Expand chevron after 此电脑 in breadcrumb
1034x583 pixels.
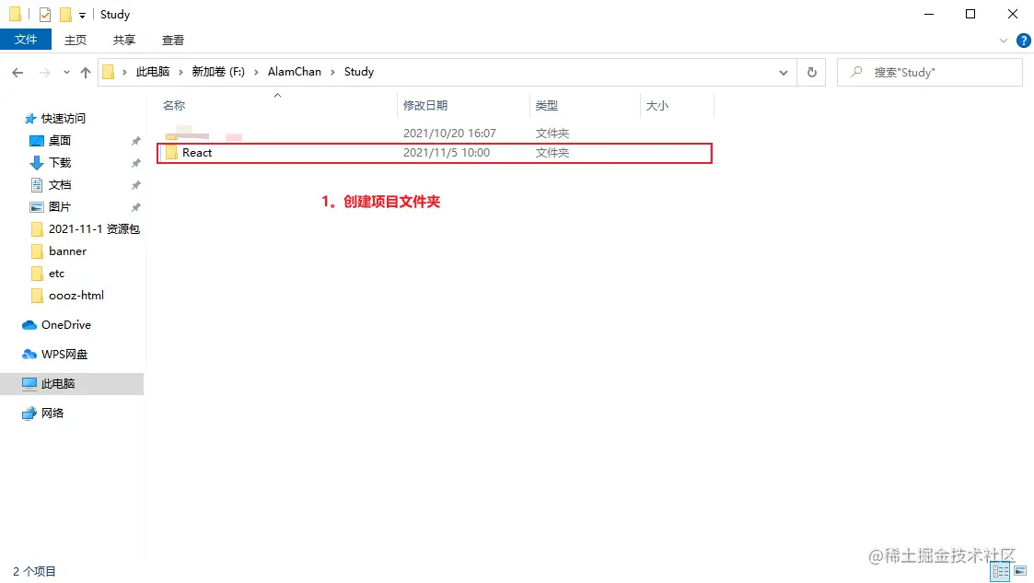[x=180, y=73]
